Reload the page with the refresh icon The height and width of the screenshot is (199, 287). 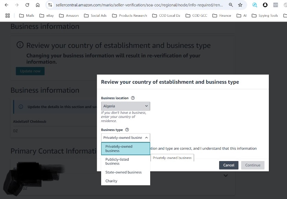coord(27,5)
